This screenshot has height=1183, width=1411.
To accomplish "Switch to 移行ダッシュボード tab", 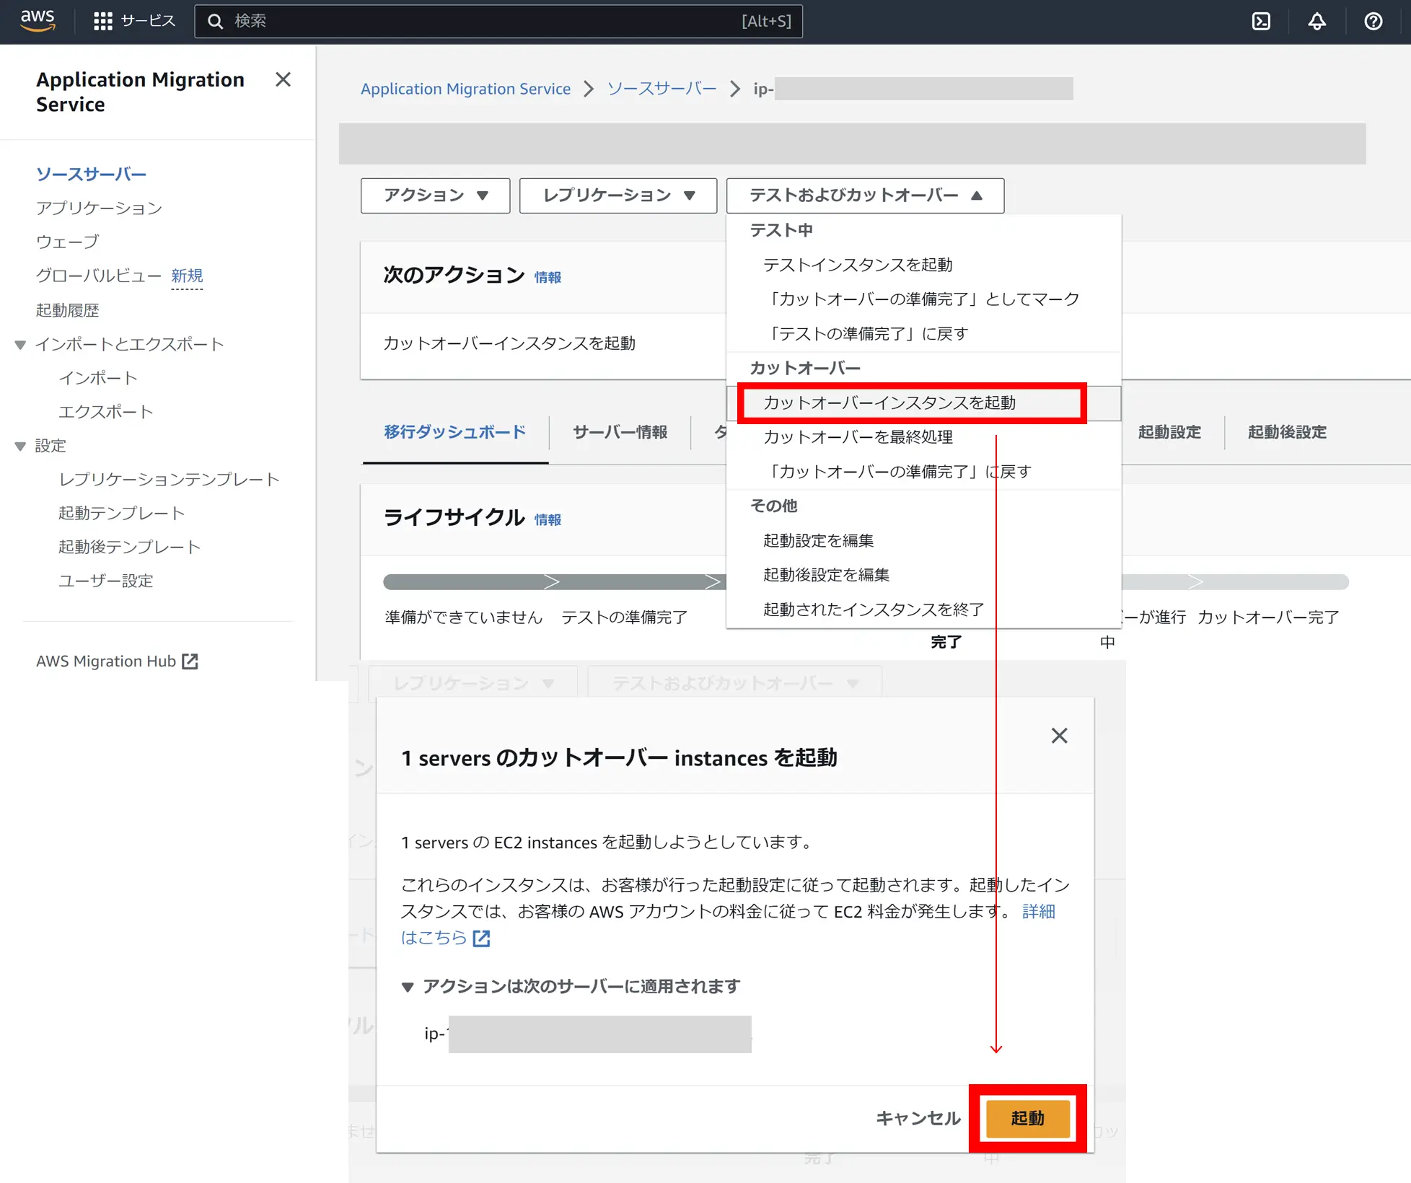I will tap(455, 432).
